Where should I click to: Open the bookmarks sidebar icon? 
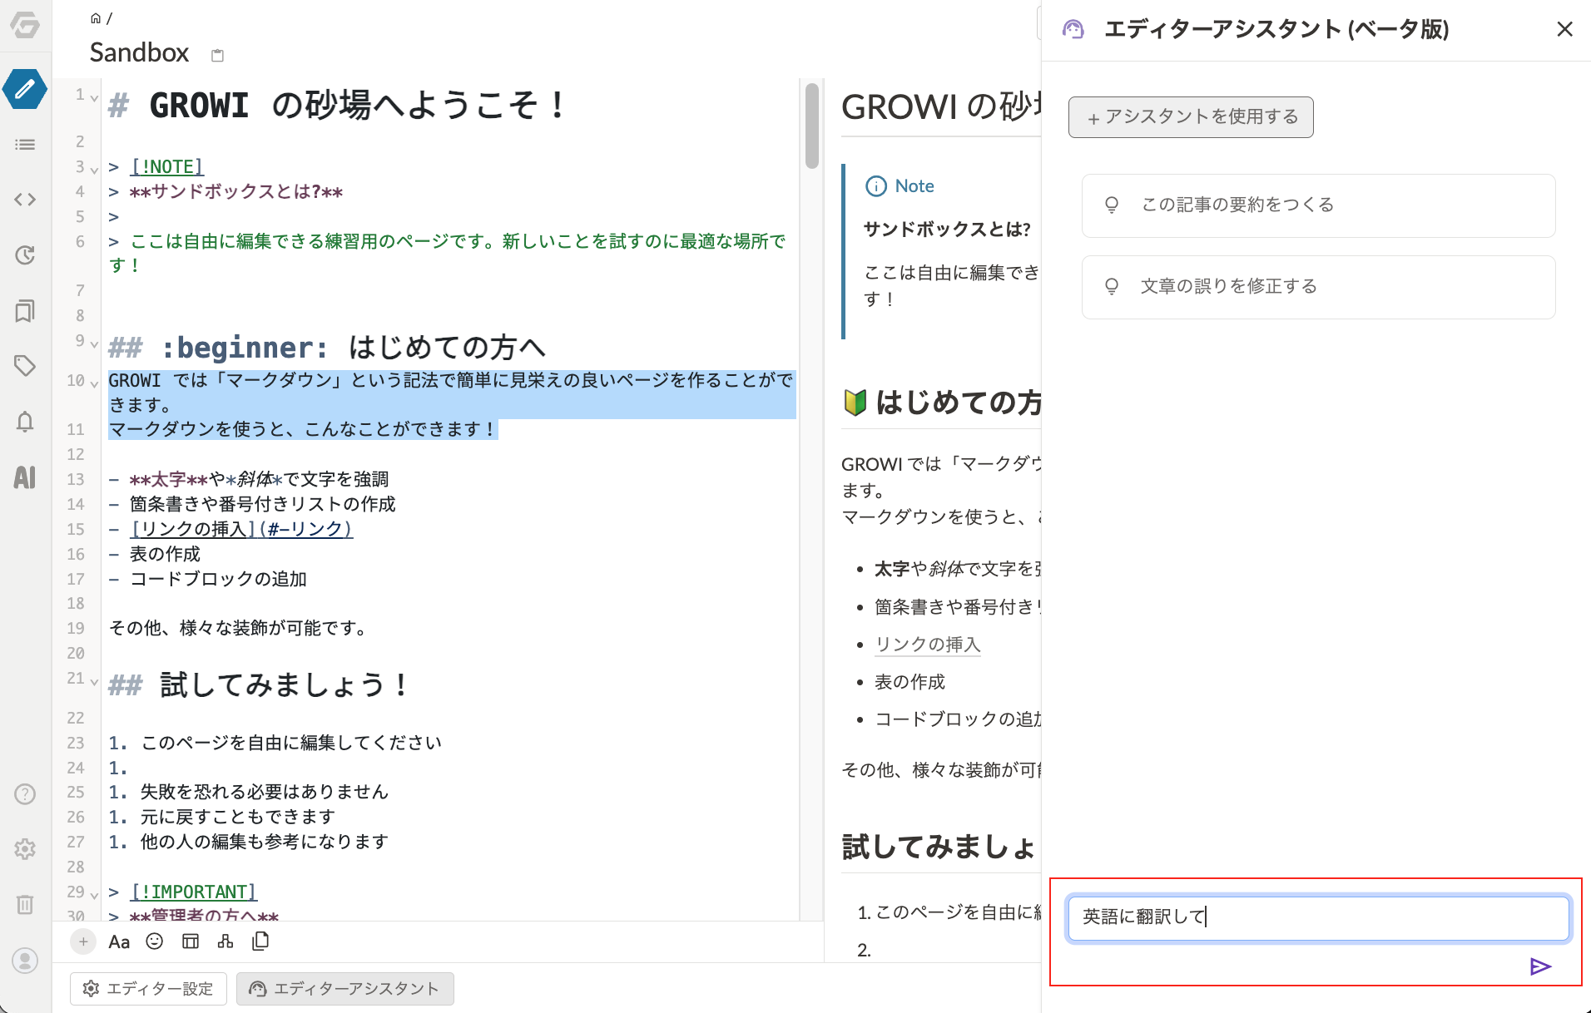(x=25, y=311)
